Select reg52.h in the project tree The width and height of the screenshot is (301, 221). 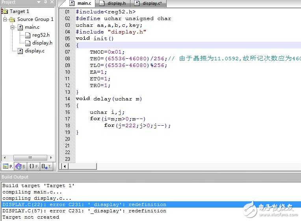[x=41, y=35]
